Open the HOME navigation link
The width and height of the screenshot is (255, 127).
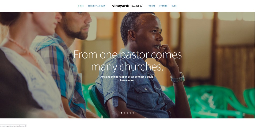click(81, 6)
